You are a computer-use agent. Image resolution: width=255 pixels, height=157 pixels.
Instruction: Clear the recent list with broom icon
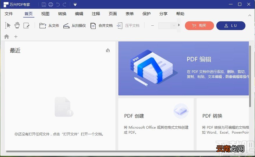pos(108,50)
